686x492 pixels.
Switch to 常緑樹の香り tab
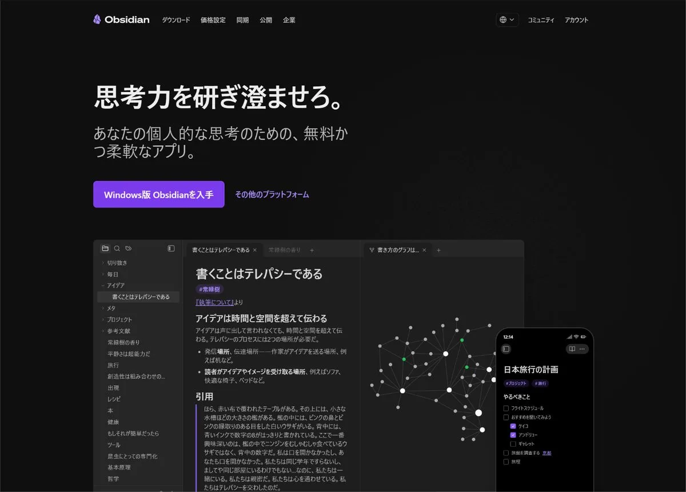click(x=284, y=250)
